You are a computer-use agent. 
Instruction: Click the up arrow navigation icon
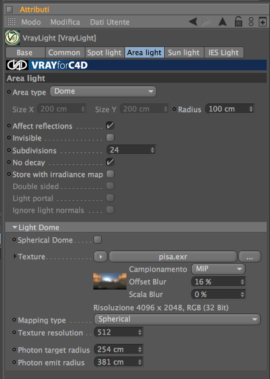(x=222, y=22)
